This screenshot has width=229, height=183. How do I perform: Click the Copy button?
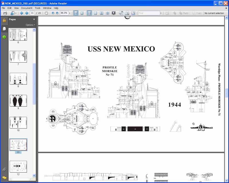point(197,13)
